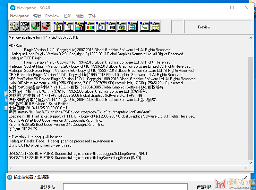Click the 'Memory available for RIP' log line
Screen dimensions: 256x190
pos(44,37)
